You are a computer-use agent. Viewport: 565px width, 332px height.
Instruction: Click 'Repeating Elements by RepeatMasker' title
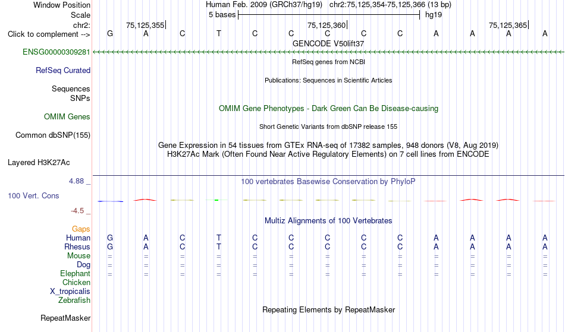(x=328, y=310)
